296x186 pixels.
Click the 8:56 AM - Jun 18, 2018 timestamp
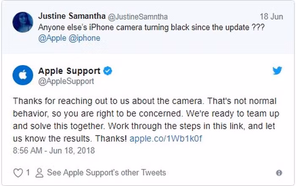click(x=54, y=150)
